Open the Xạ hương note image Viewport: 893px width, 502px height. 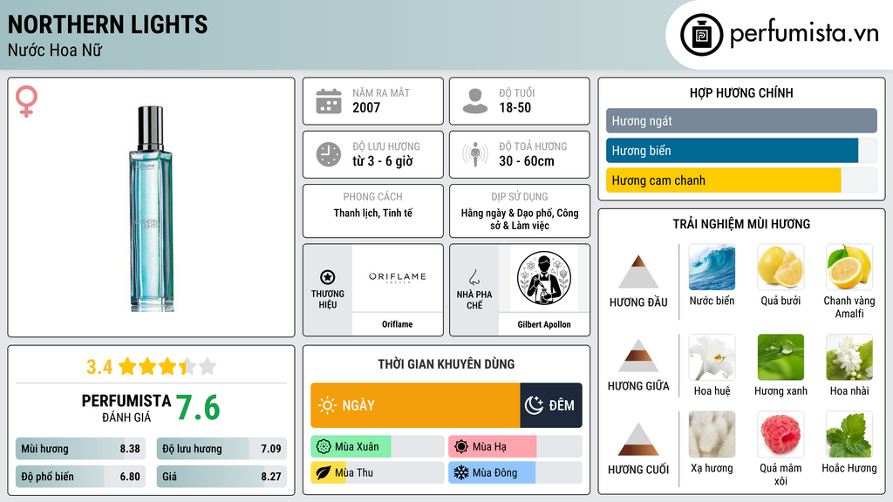click(712, 434)
